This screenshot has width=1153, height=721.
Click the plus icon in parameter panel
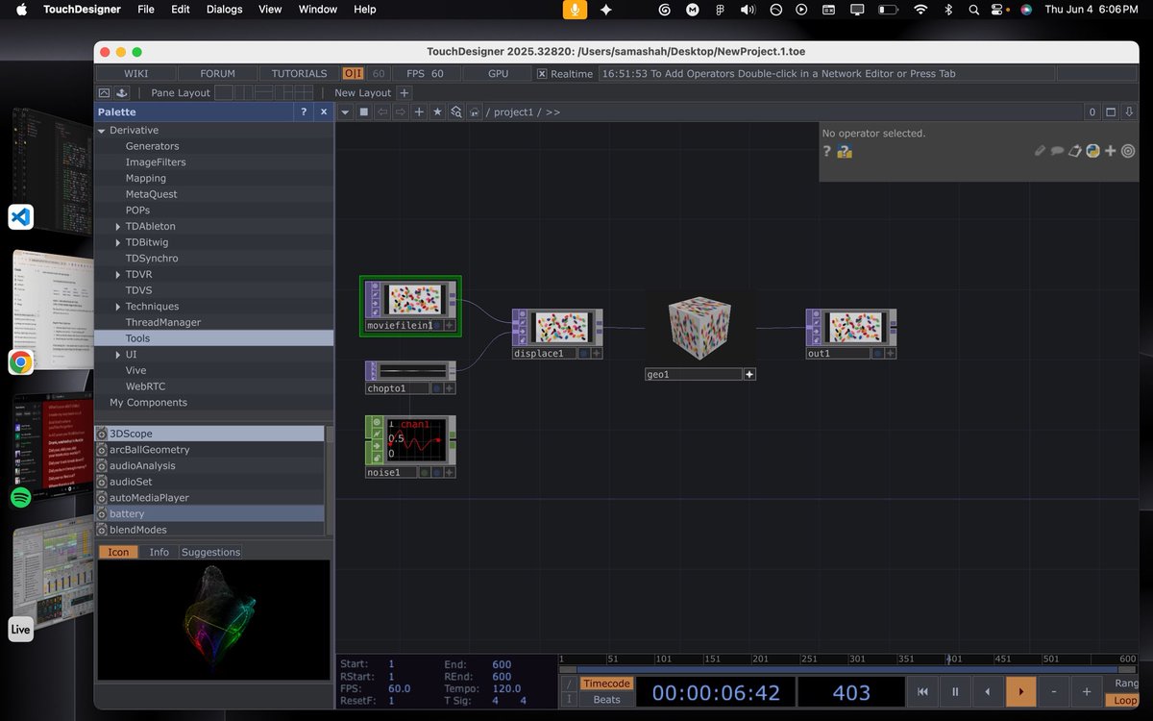1111,151
